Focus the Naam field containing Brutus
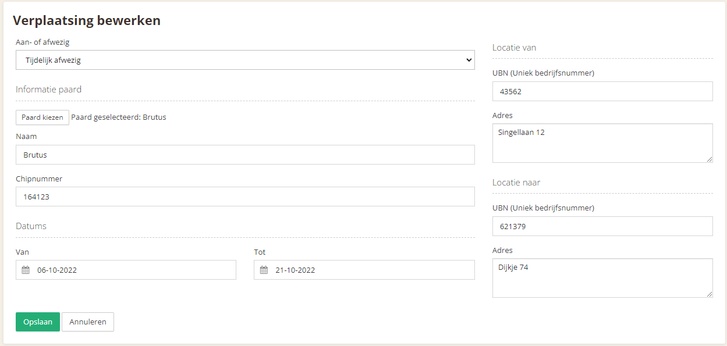 [245, 155]
